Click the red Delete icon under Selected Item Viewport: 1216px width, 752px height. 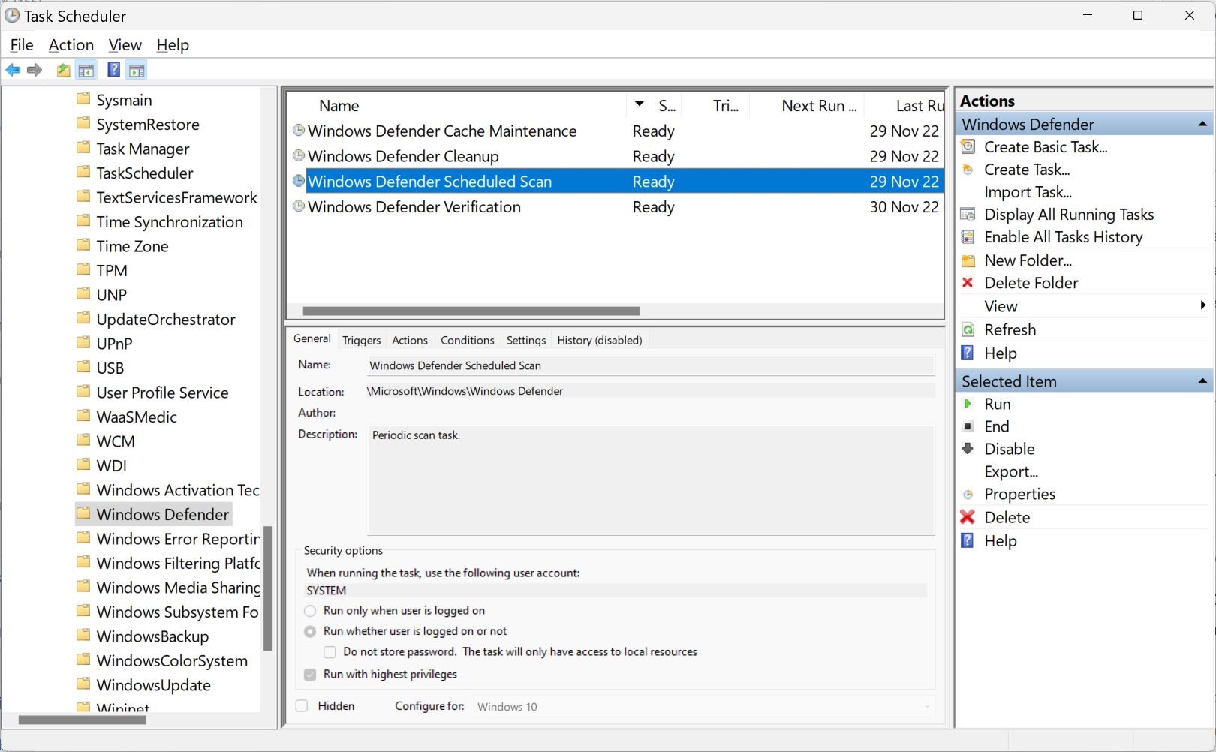(968, 517)
